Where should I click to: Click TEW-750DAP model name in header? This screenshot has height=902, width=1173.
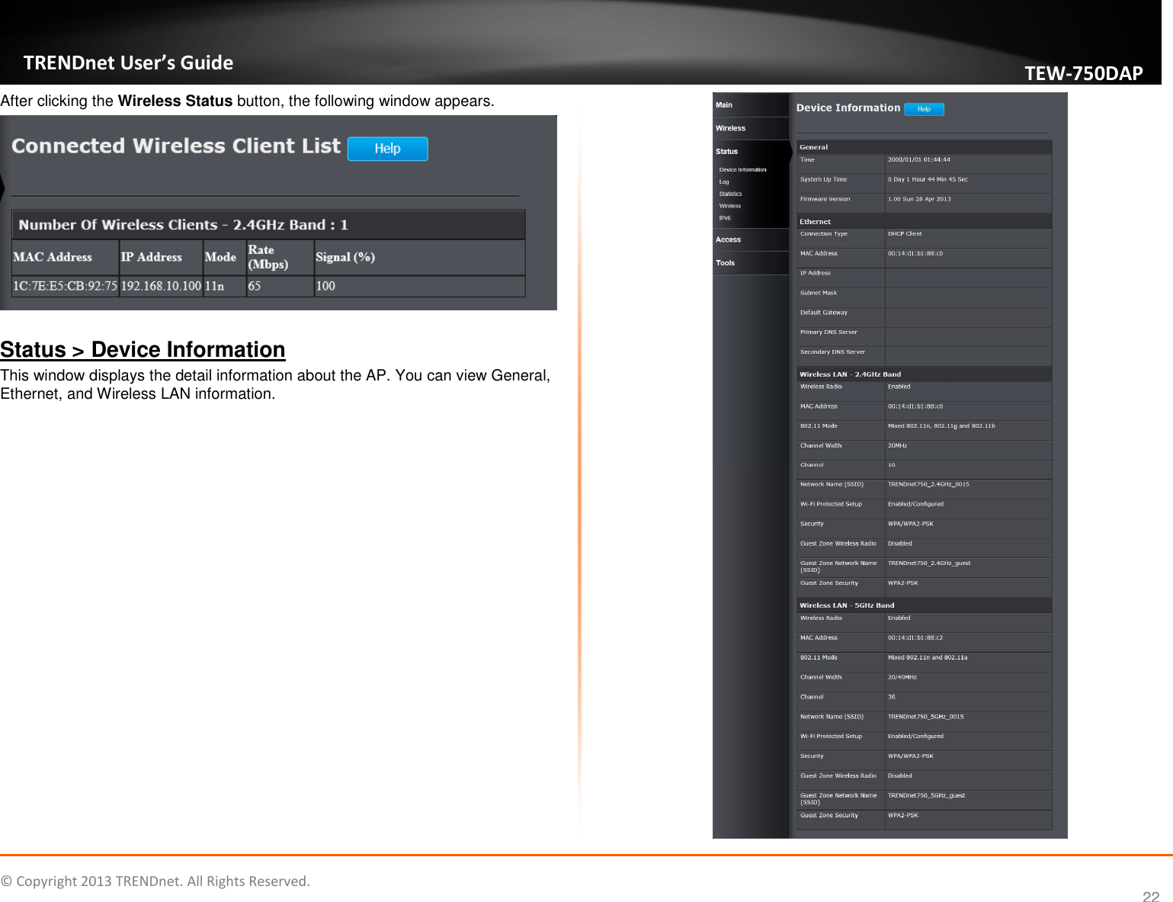1083,73
